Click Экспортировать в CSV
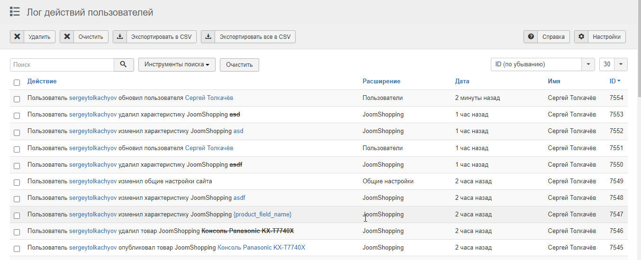 pos(155,36)
